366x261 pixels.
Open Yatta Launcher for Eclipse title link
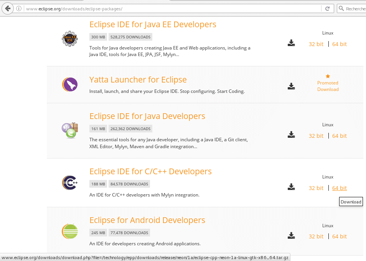(x=138, y=79)
